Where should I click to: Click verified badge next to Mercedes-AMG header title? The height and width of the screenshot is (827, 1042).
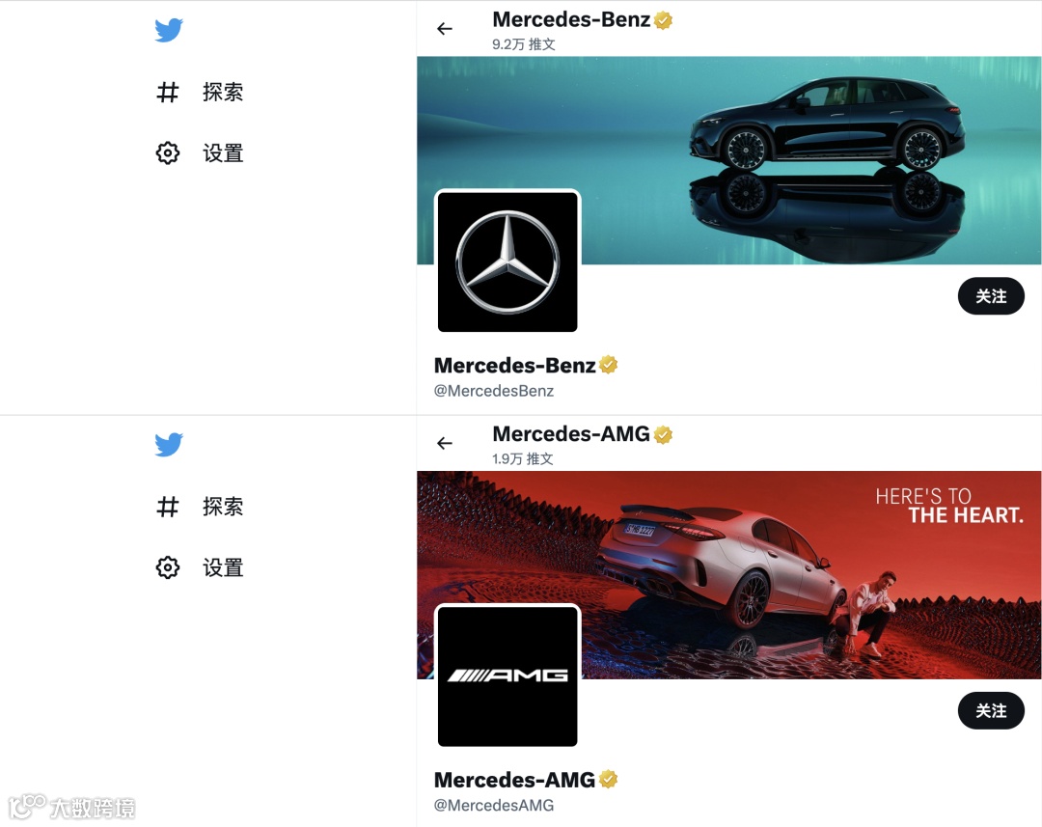(663, 435)
